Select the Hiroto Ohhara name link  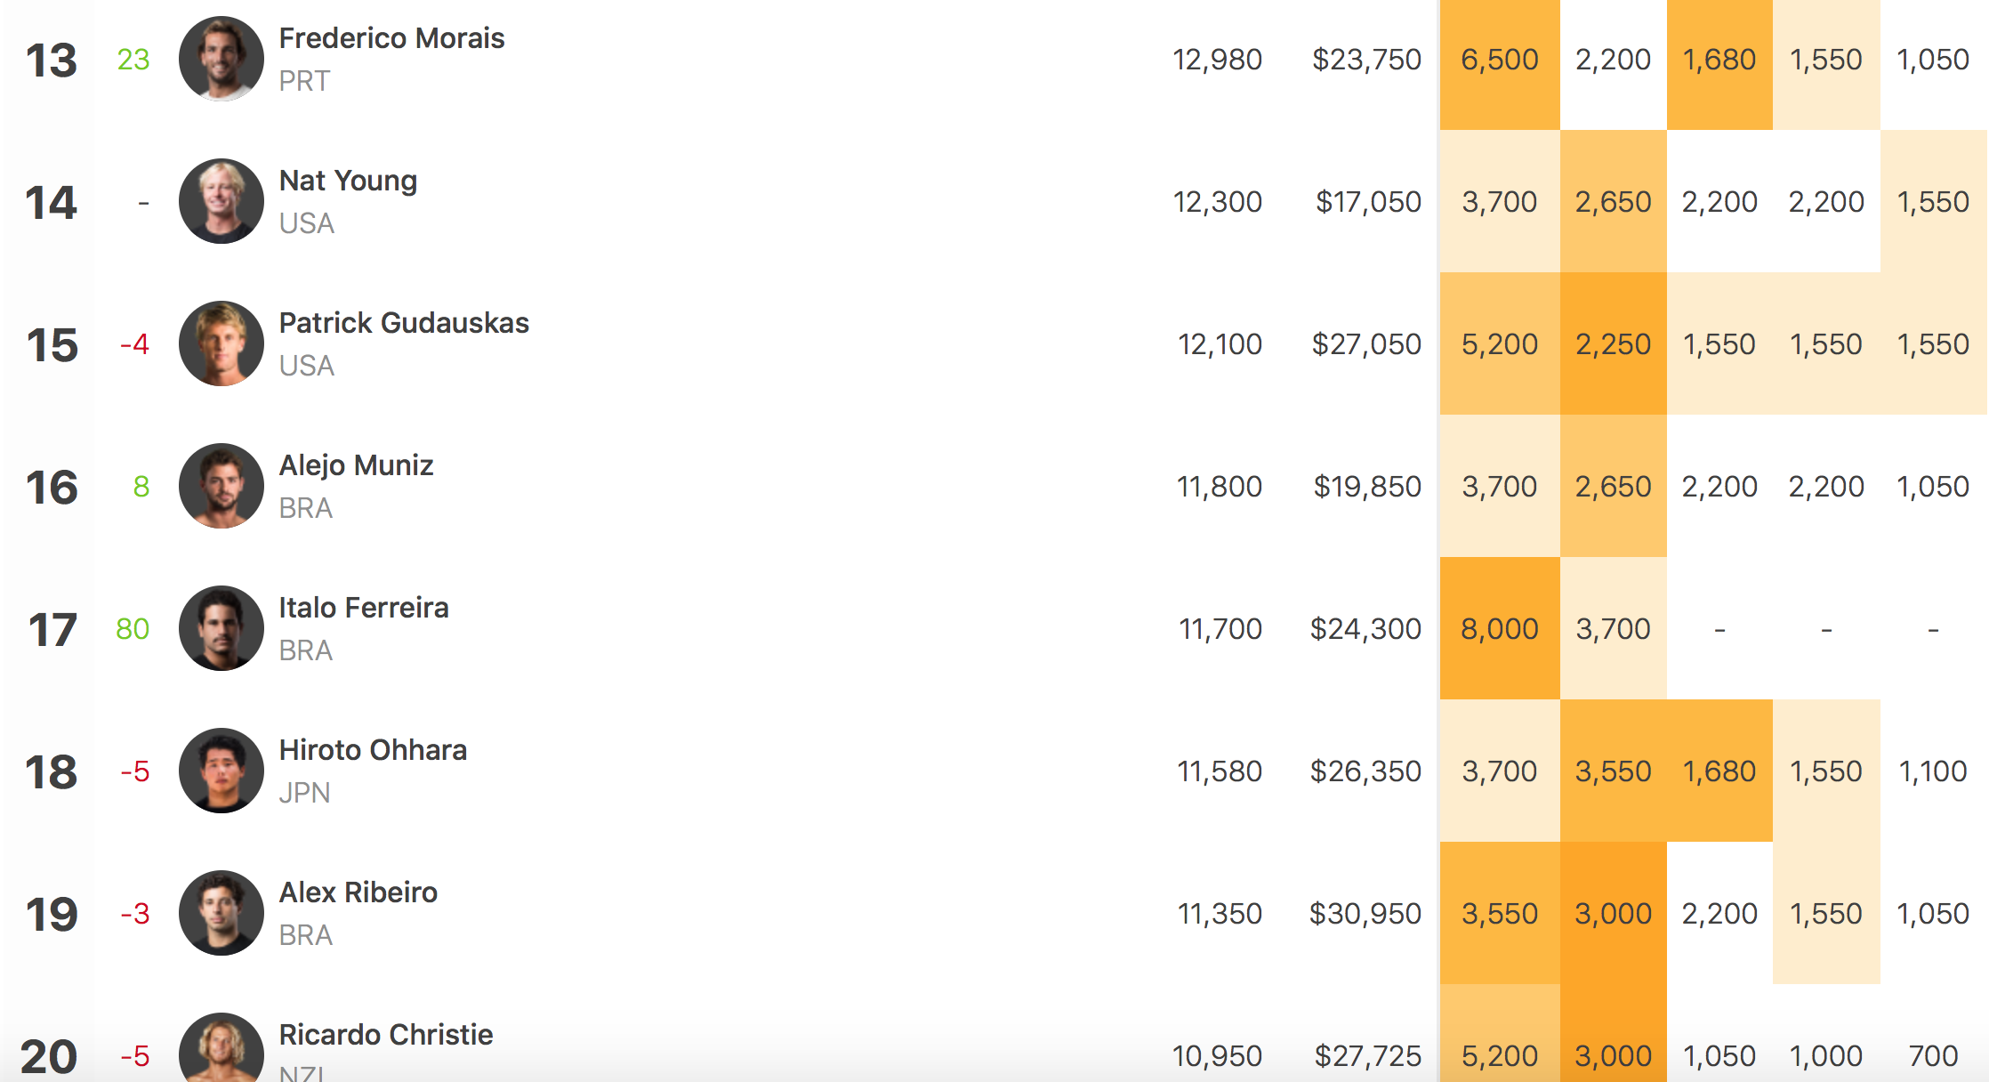[373, 750]
